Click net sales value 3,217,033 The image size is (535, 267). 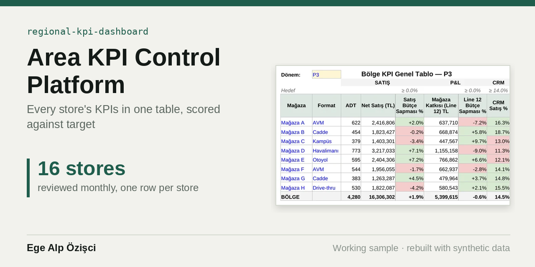[x=378, y=151]
